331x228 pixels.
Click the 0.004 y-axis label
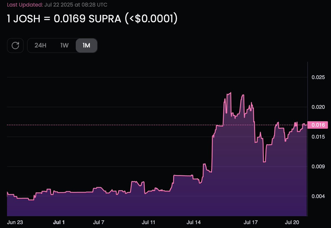pos(318,196)
